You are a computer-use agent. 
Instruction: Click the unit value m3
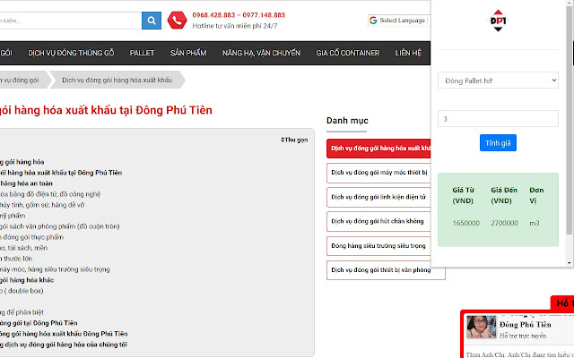coord(535,223)
